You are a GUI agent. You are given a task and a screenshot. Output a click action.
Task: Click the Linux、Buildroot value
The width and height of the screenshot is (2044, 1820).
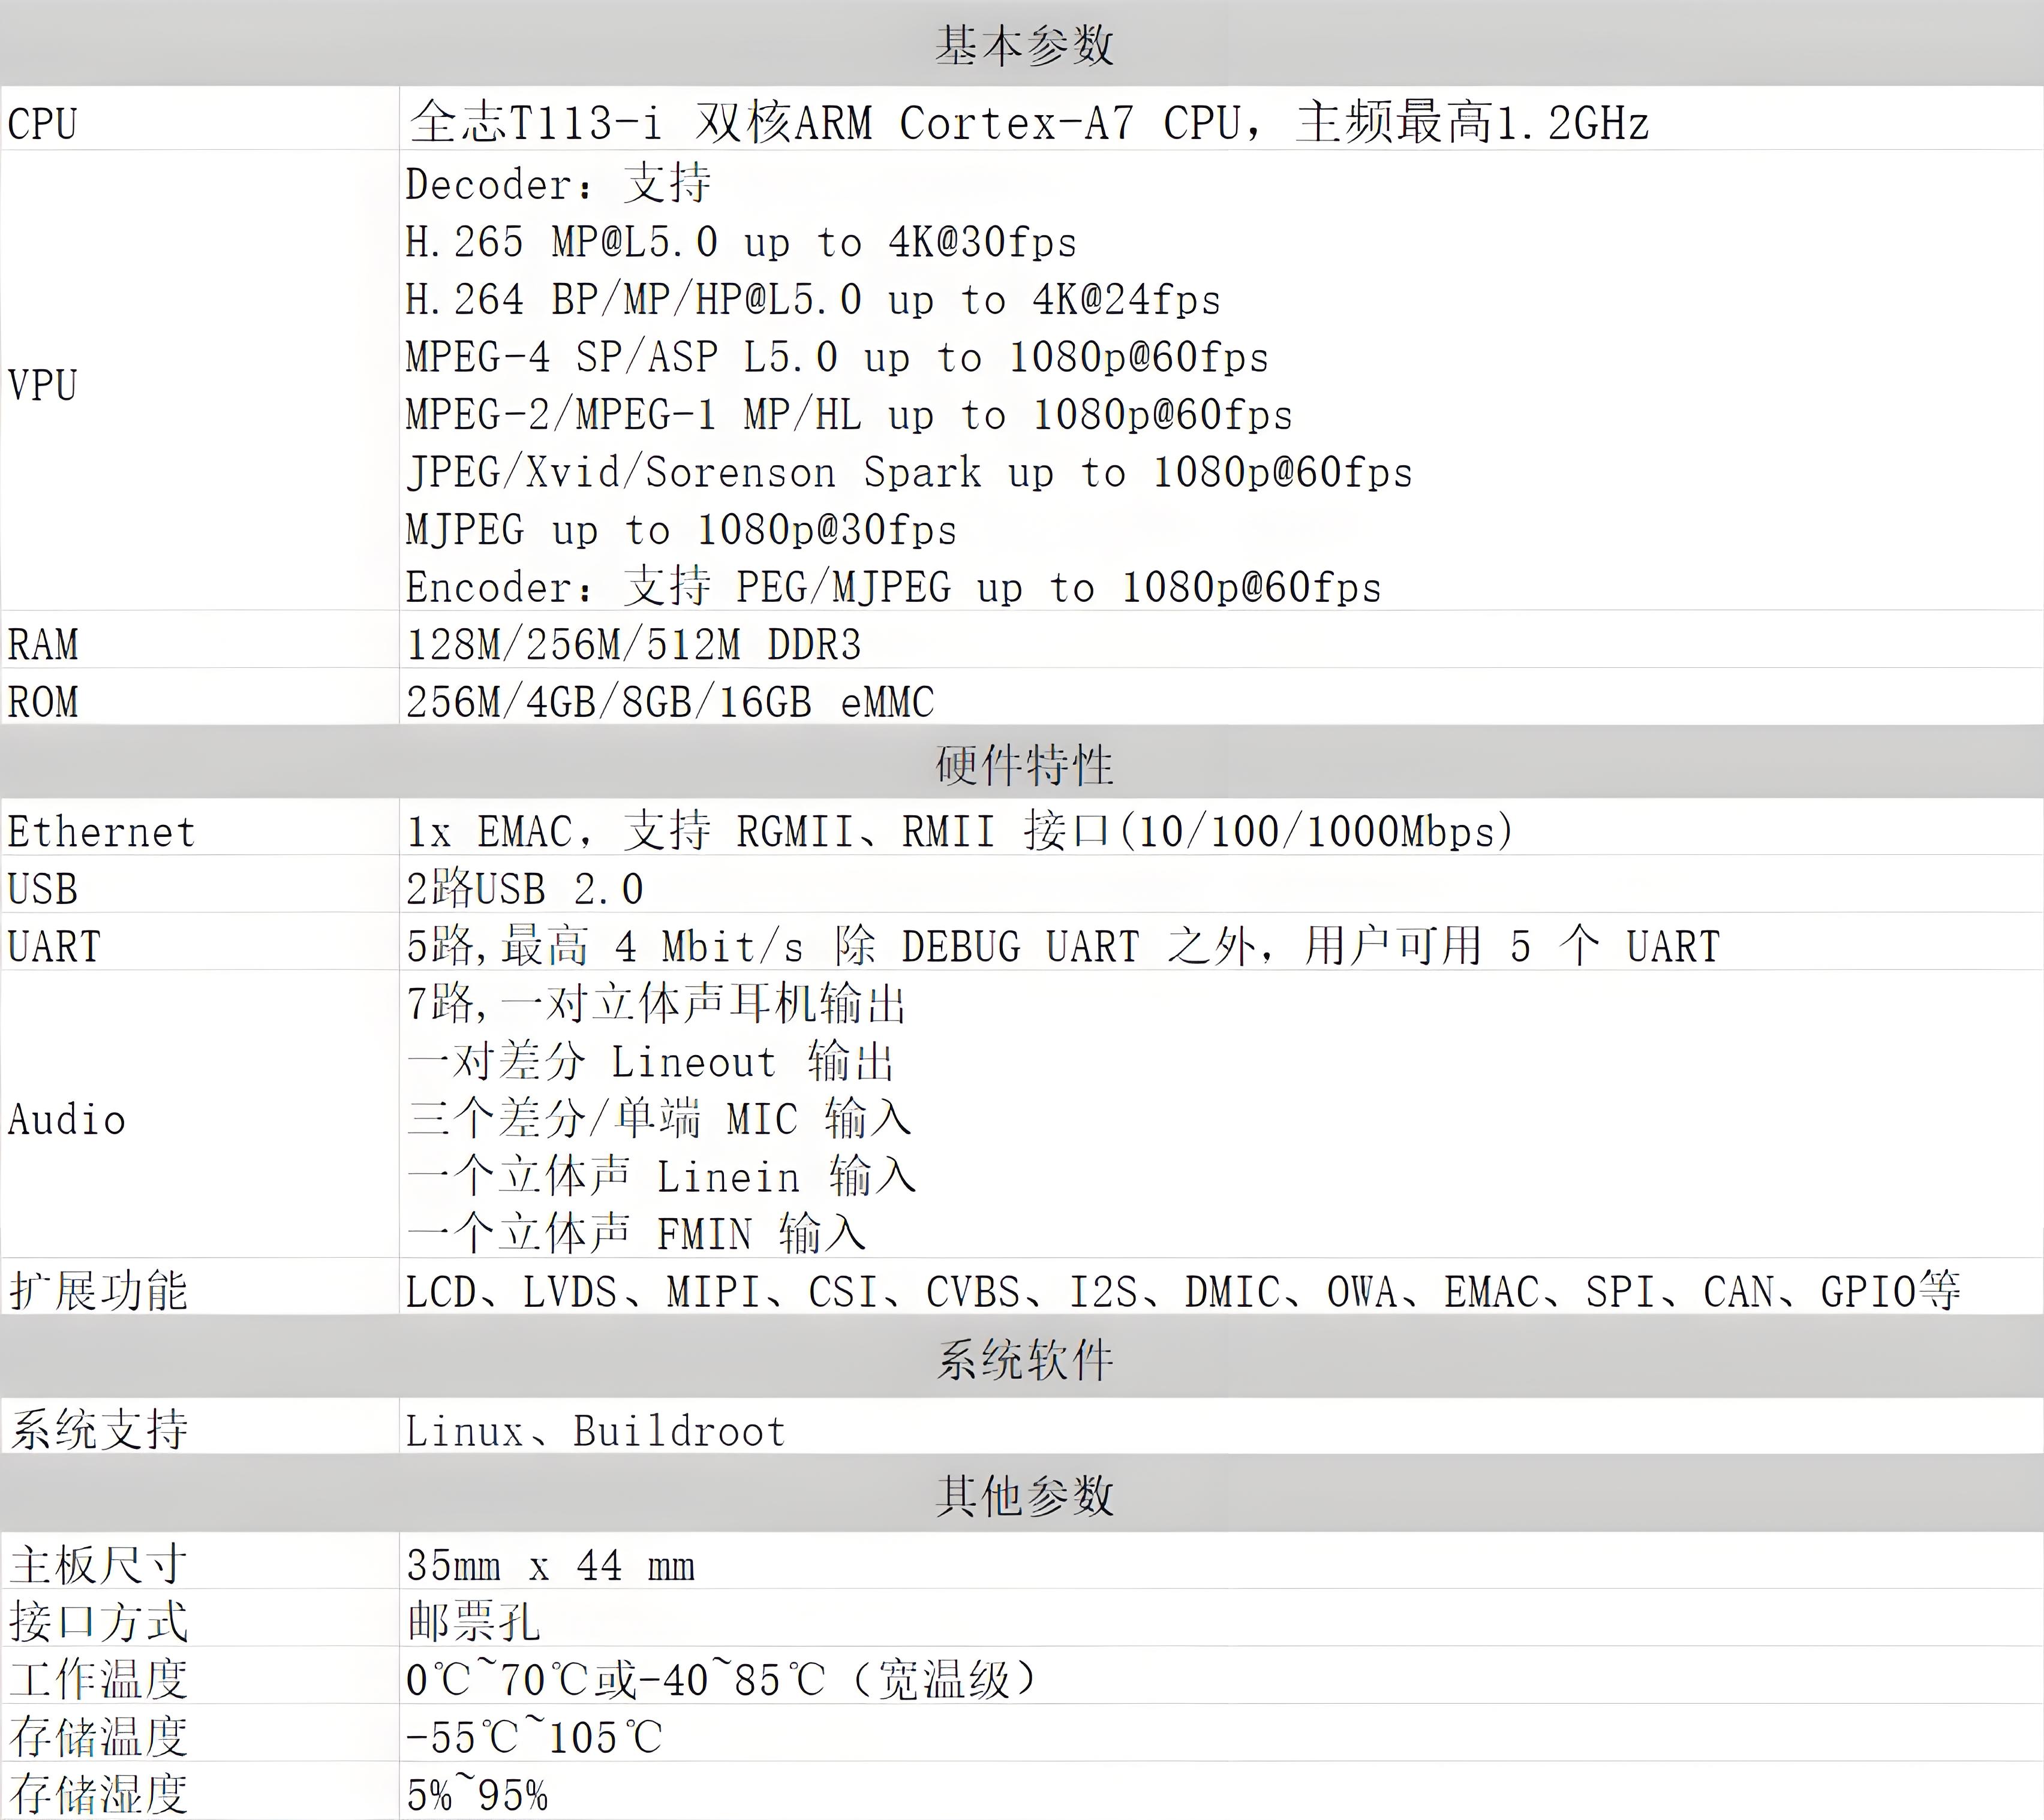(596, 1431)
